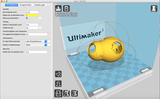
Task: Select the Scale tool icon
Action: tap(66, 93)
